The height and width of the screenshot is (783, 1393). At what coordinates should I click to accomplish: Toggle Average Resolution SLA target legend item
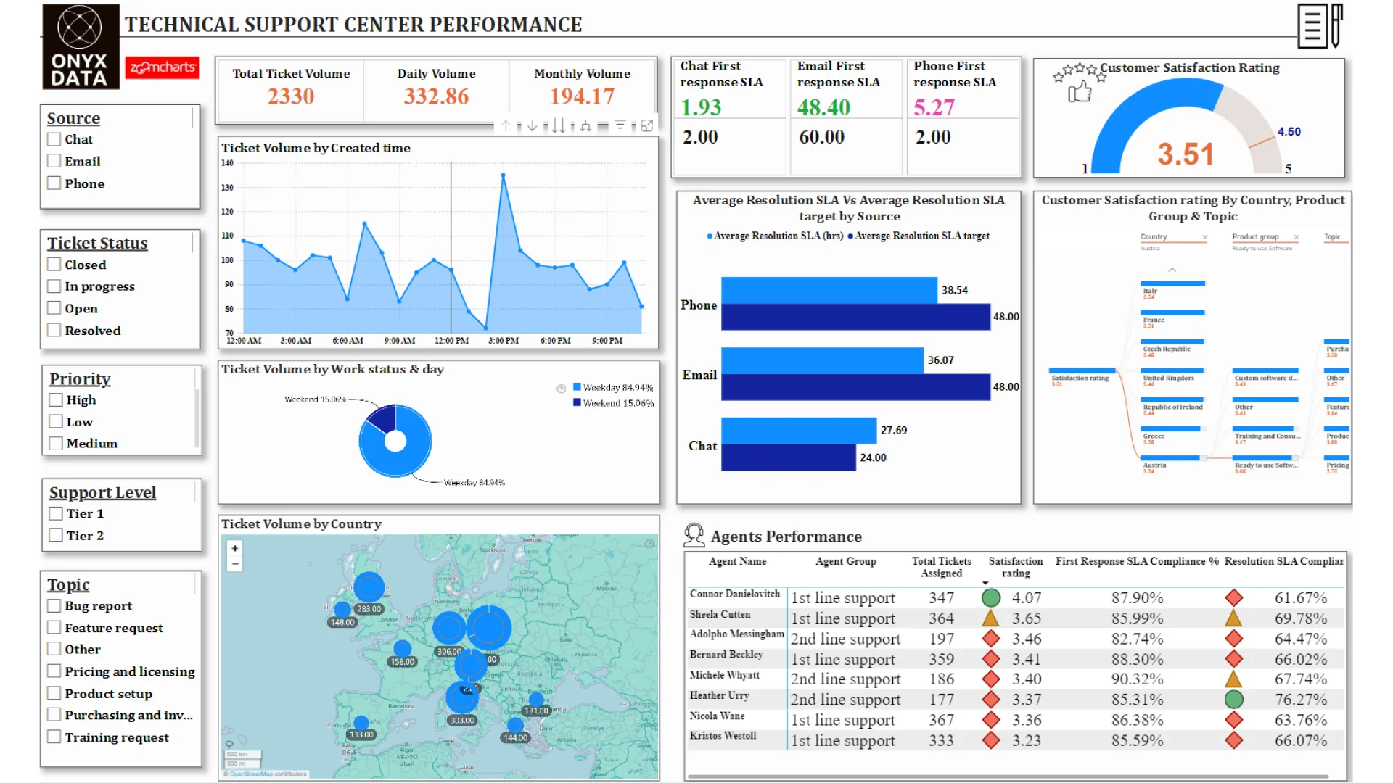(x=919, y=236)
